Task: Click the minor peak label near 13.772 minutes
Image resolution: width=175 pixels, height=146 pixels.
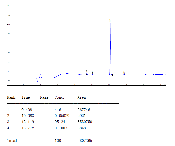Action: [x=124, y=72]
